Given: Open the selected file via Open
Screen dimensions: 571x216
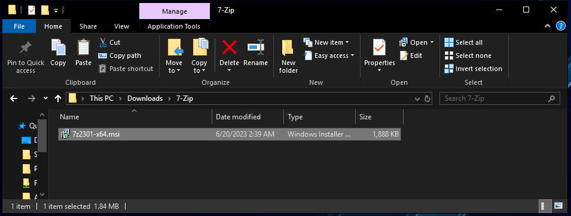Looking at the screenshot, I should coord(413,42).
